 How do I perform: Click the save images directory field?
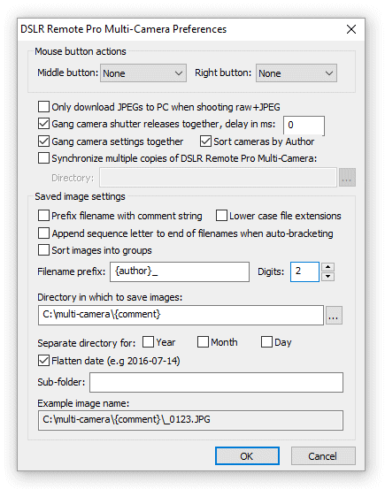point(181,315)
